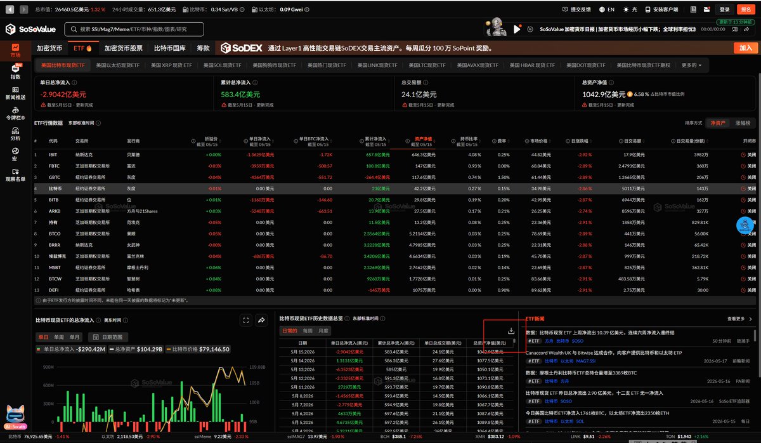The image size is (761, 443).
Task: Switch to 加密货币股票 tab
Action: click(124, 48)
